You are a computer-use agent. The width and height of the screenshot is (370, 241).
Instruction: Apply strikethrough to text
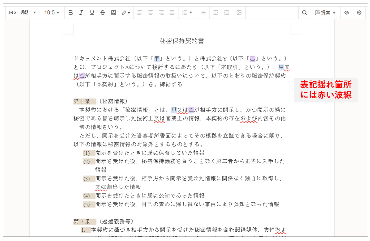pos(103,13)
